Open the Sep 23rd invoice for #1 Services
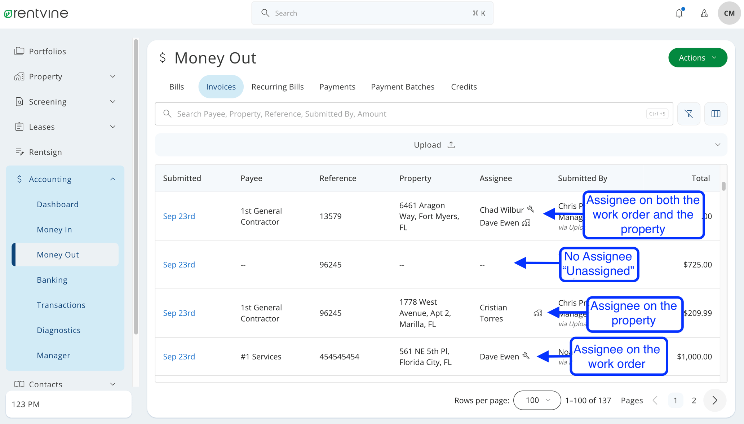 pos(179,357)
